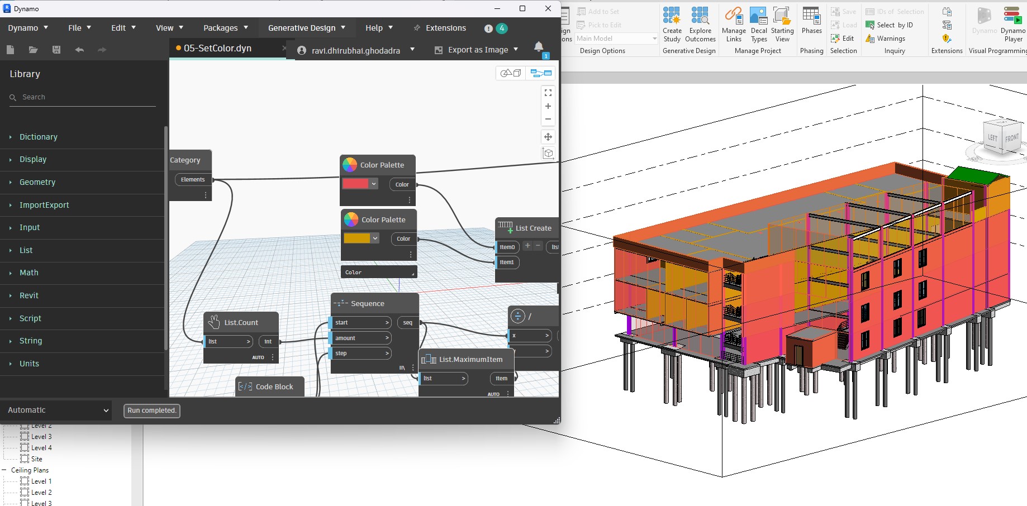Open the red Color Palette dropdown
1027x506 pixels.
[374, 184]
